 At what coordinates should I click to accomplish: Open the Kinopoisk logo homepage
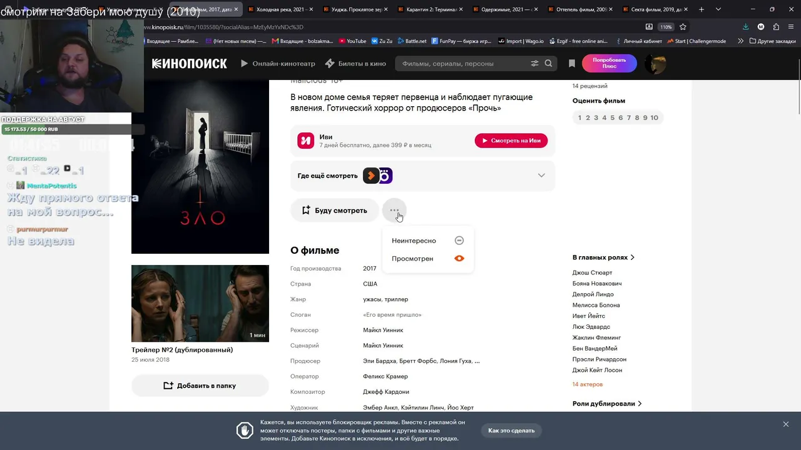(x=189, y=63)
